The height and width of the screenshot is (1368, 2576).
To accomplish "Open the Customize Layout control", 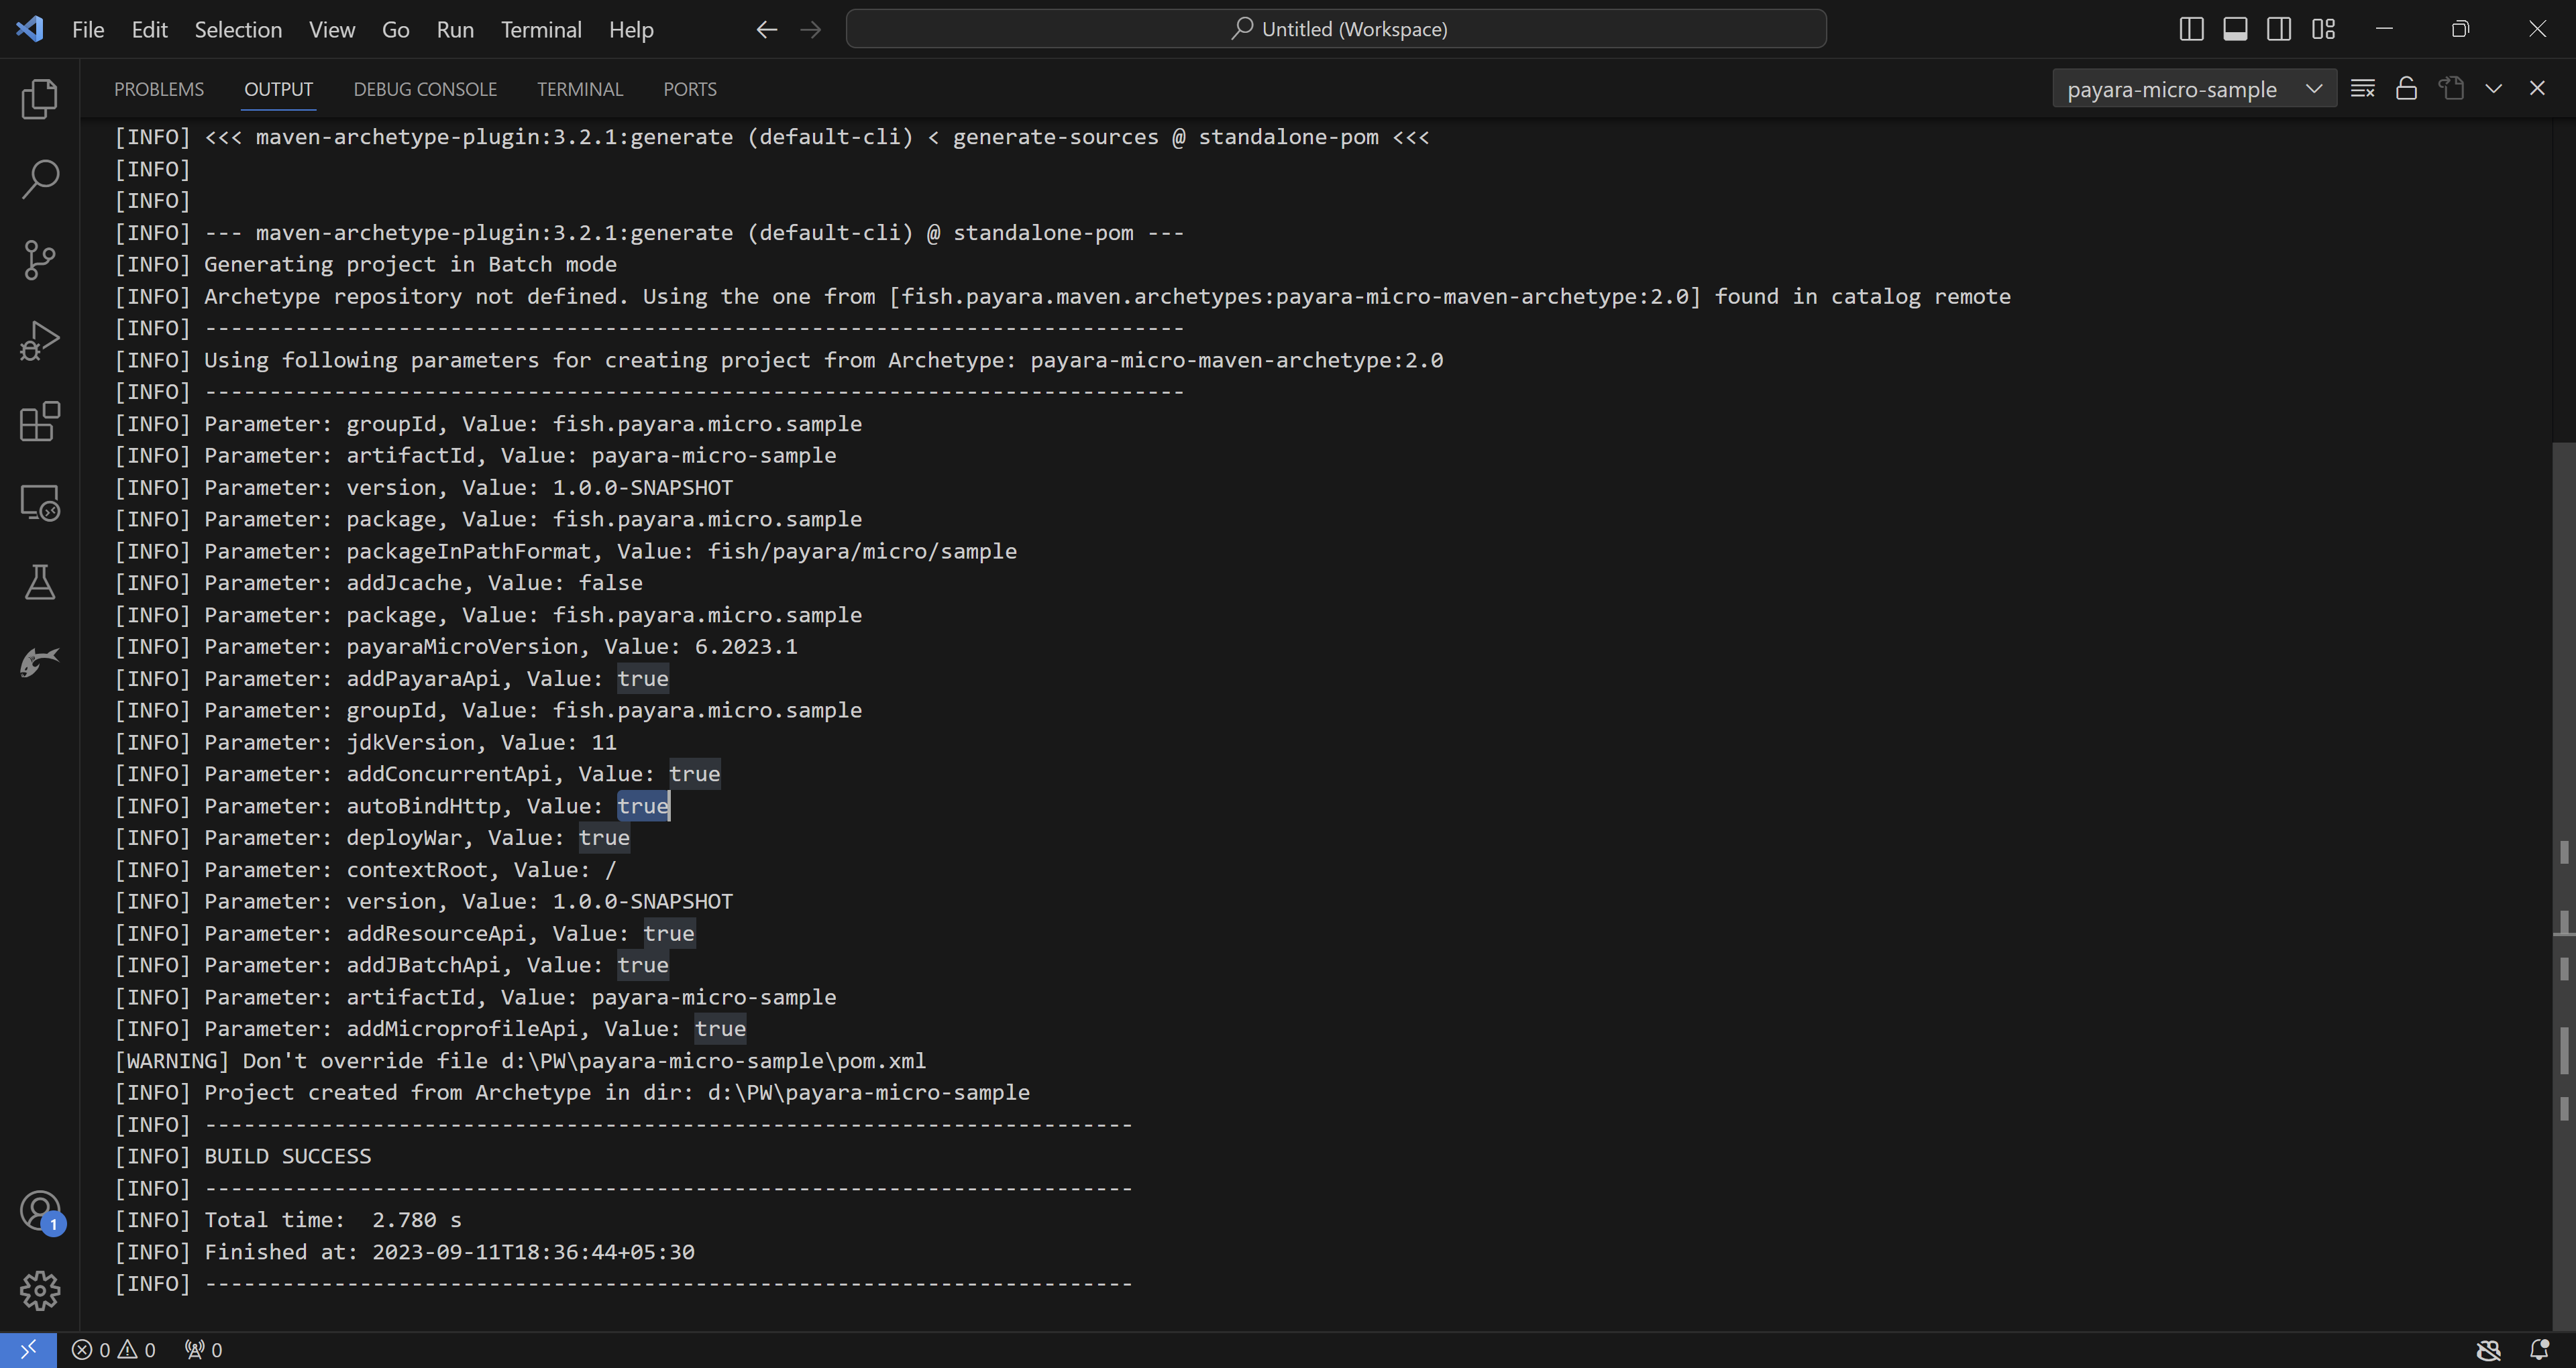I will [2323, 29].
